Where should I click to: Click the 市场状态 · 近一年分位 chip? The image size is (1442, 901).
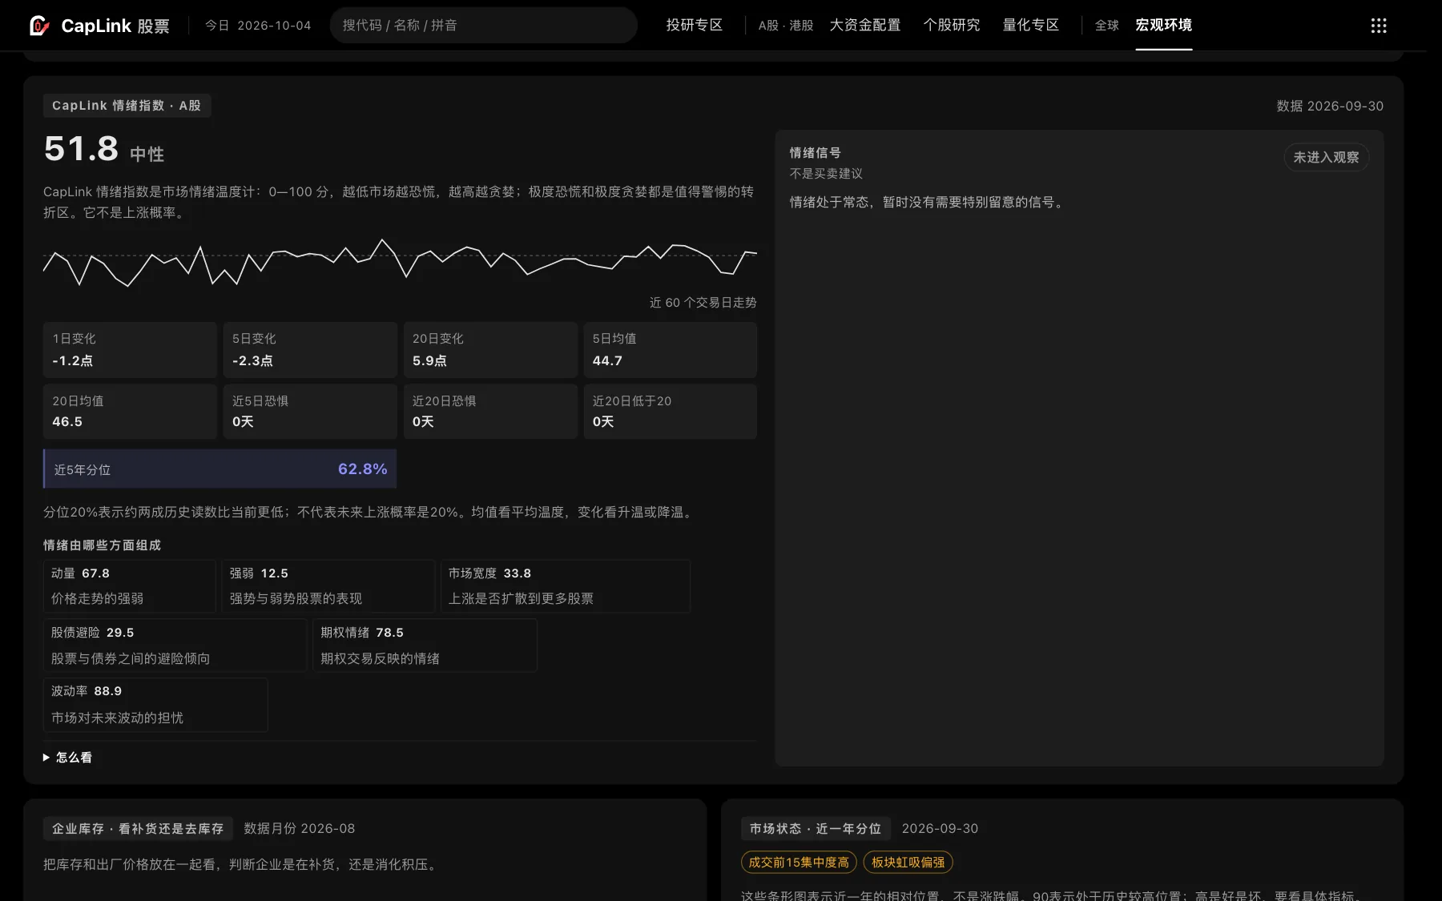click(x=815, y=828)
